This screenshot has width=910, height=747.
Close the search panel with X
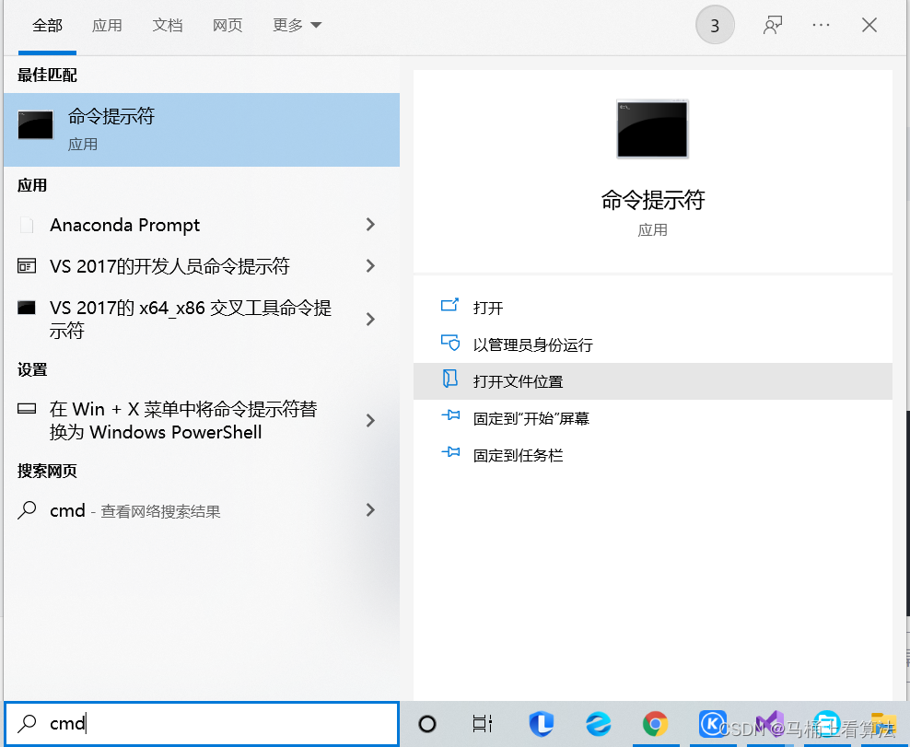(x=869, y=26)
